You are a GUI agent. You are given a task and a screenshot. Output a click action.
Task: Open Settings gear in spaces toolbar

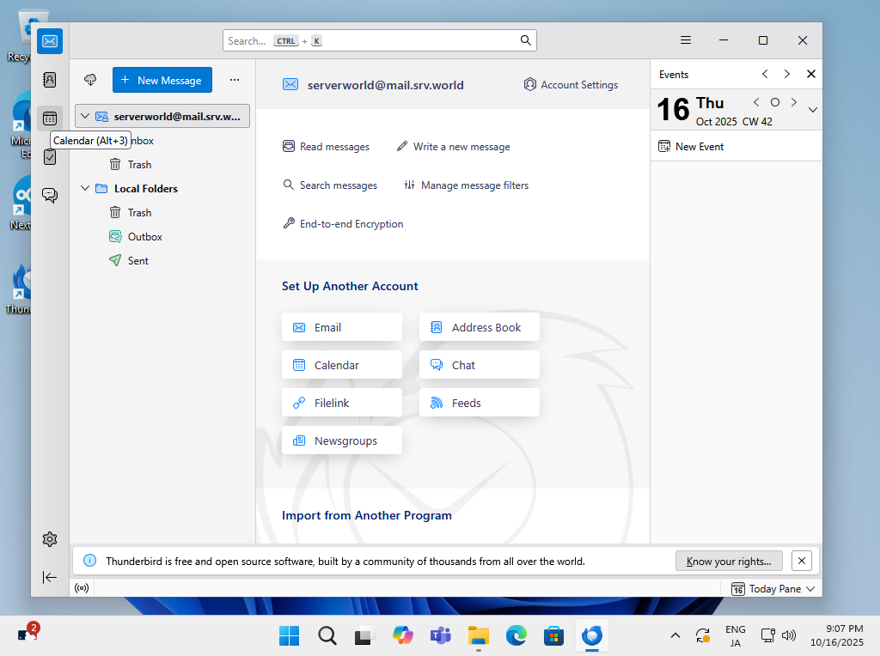point(50,539)
